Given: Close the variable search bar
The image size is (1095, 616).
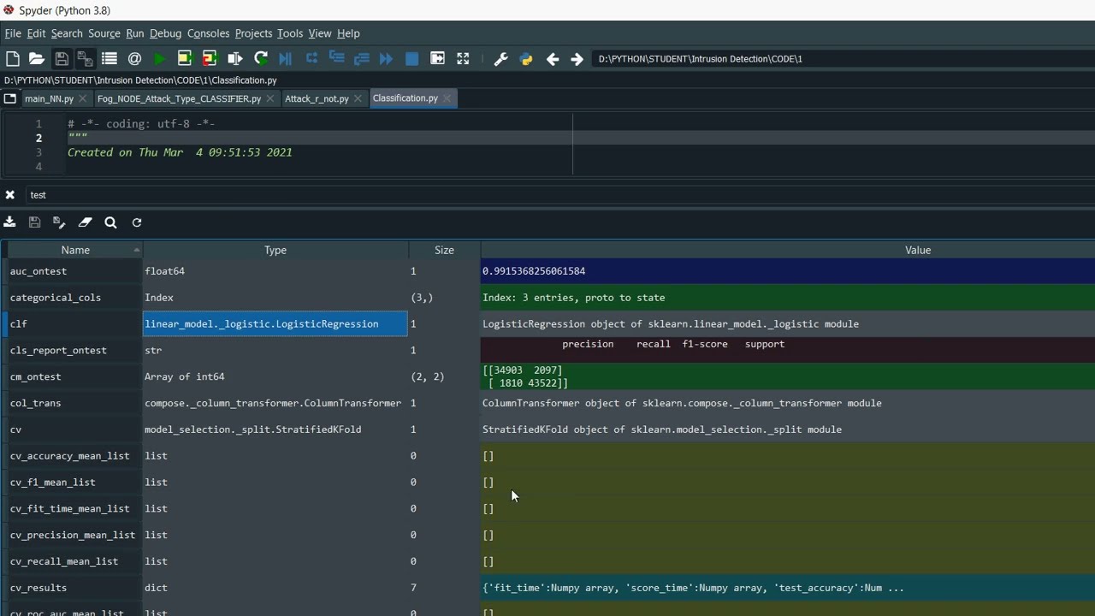Looking at the screenshot, I should [x=10, y=195].
